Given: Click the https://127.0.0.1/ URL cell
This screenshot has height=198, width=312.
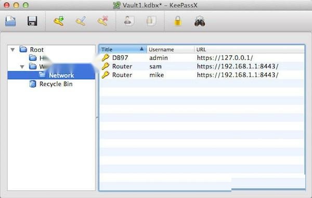Looking at the screenshot, I should (225, 58).
